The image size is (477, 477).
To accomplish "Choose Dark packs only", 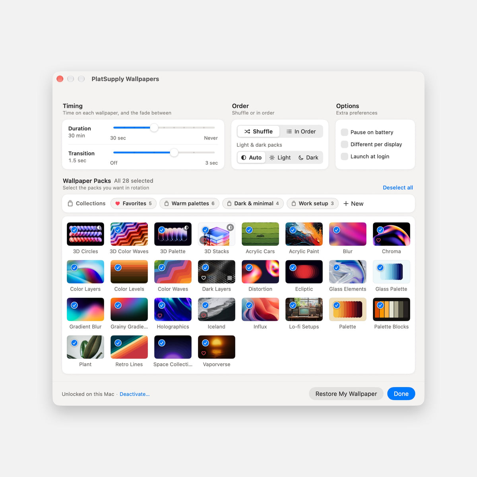I will [308, 157].
